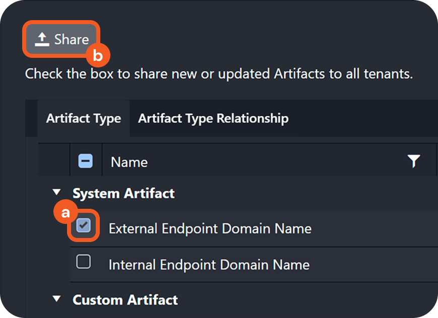Select the Internal Endpoint Domain Name row
The width and height of the screenshot is (438, 318).
click(x=209, y=265)
